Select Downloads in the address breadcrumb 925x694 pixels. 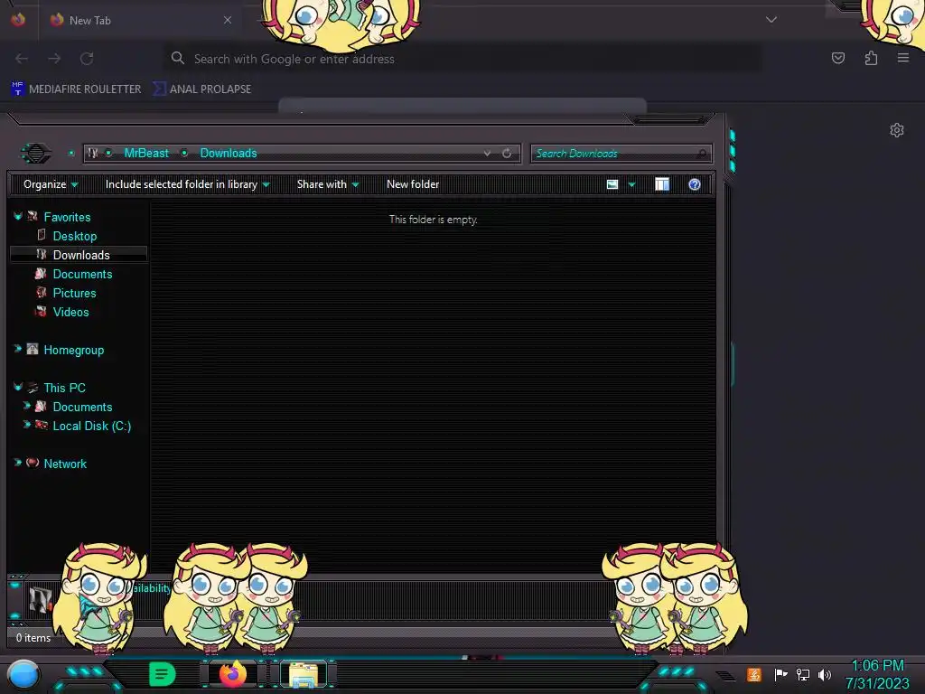pos(229,154)
